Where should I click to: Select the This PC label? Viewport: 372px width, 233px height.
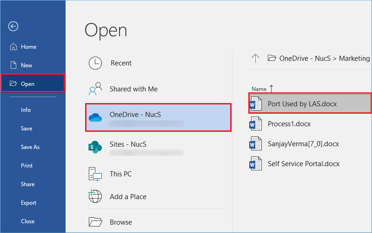pyautogui.click(x=120, y=174)
